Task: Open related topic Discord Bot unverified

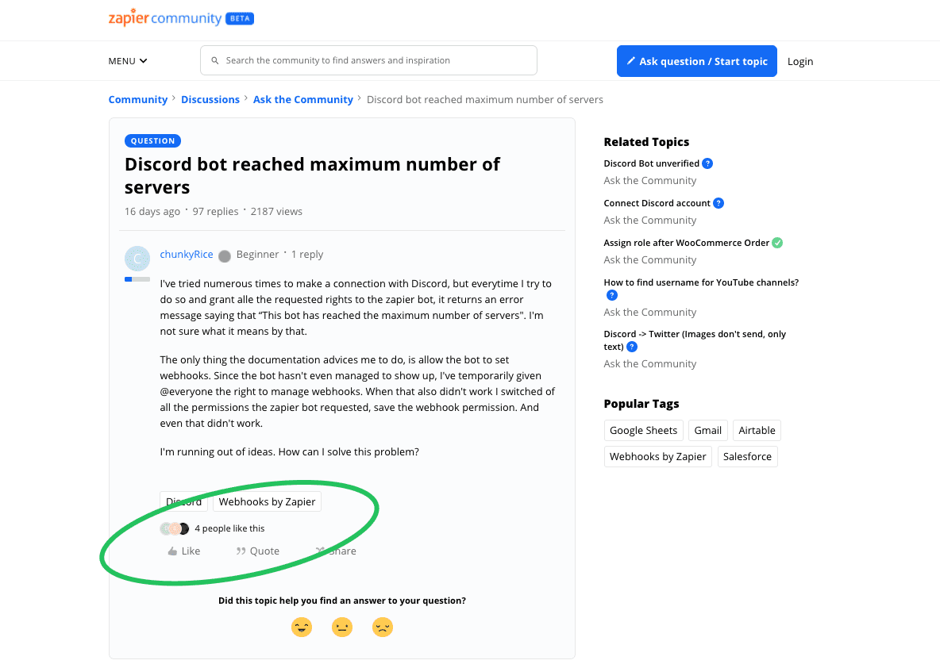Action: (x=651, y=163)
